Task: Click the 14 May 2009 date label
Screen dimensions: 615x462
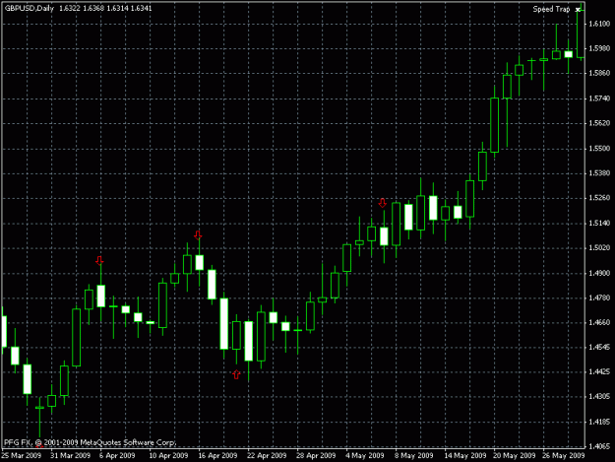Action: click(464, 455)
